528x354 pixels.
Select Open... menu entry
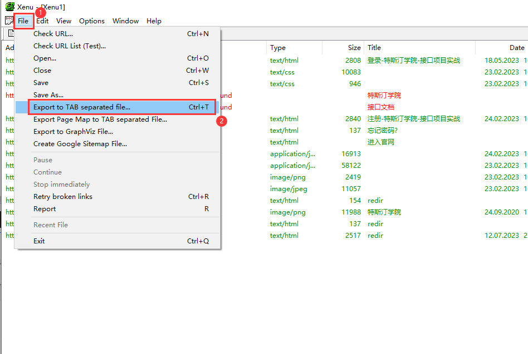tap(117, 58)
